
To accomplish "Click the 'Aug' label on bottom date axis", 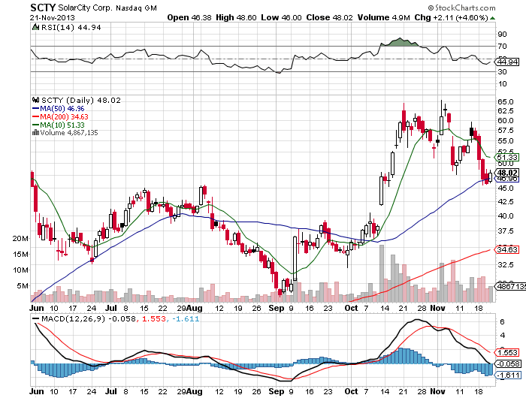I will [x=194, y=391].
